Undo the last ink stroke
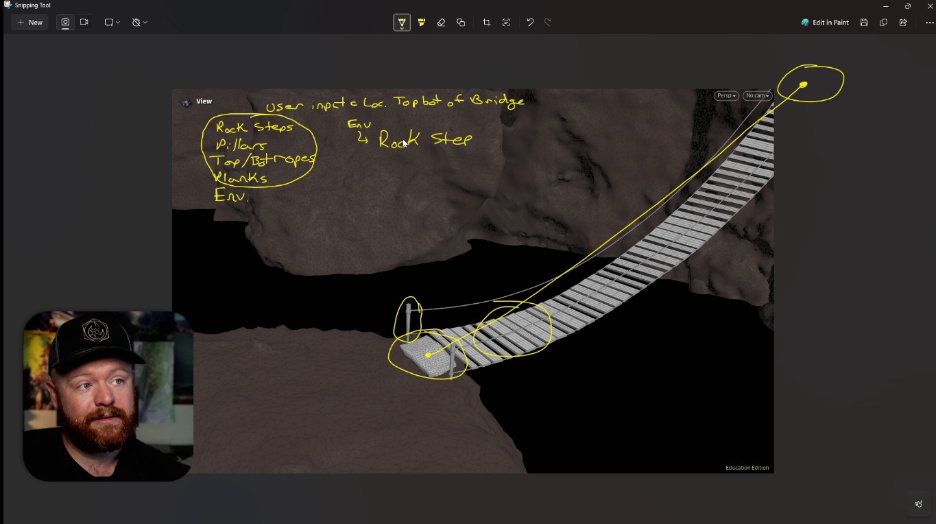The height and width of the screenshot is (524, 936). click(x=530, y=23)
